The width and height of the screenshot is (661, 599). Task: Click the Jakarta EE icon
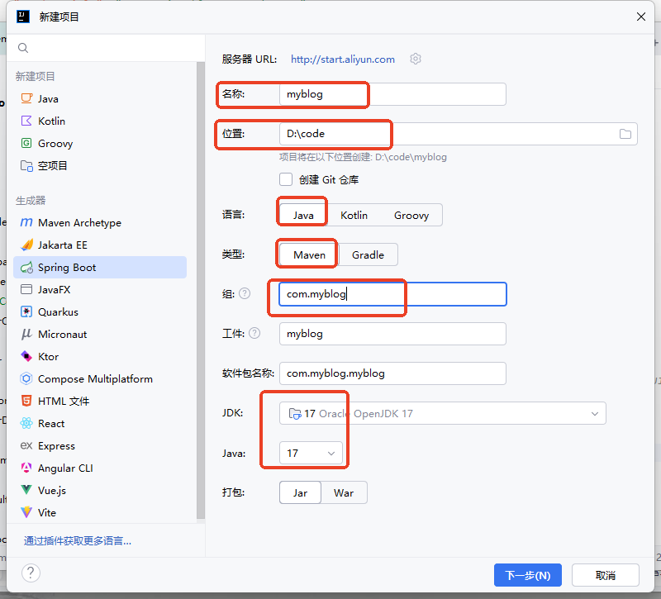tap(26, 245)
